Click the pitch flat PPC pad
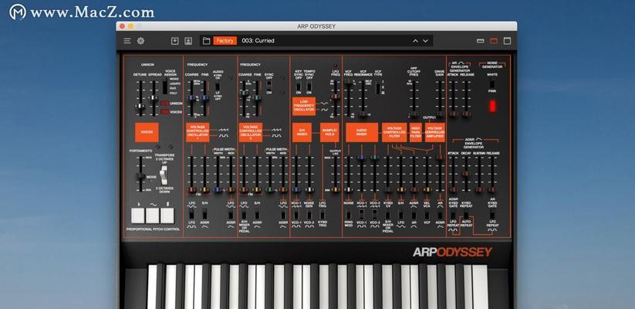This screenshot has height=309, width=635. (137, 216)
